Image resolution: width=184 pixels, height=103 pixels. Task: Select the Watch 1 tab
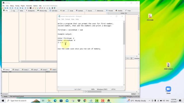tap(53, 70)
